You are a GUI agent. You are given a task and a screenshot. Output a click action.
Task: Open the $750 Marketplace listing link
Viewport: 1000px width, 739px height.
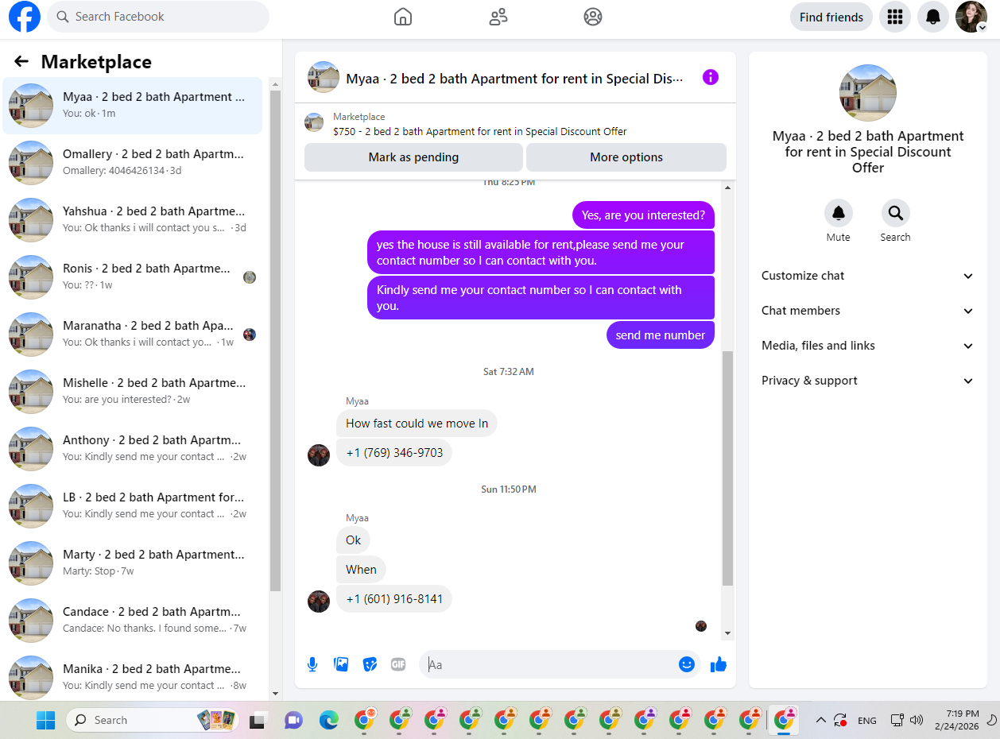pyautogui.click(x=480, y=132)
